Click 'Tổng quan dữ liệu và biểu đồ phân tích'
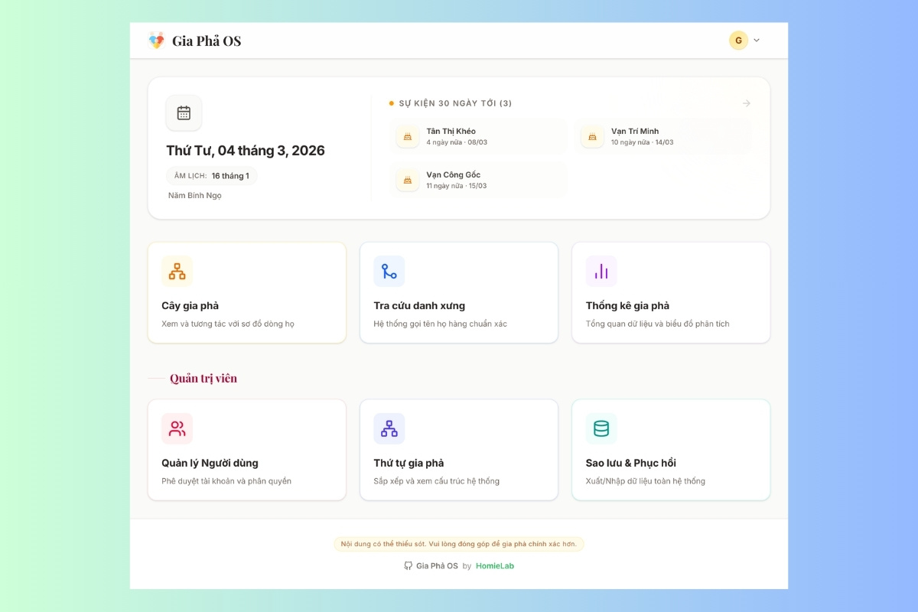The height and width of the screenshot is (612, 918). point(658,324)
